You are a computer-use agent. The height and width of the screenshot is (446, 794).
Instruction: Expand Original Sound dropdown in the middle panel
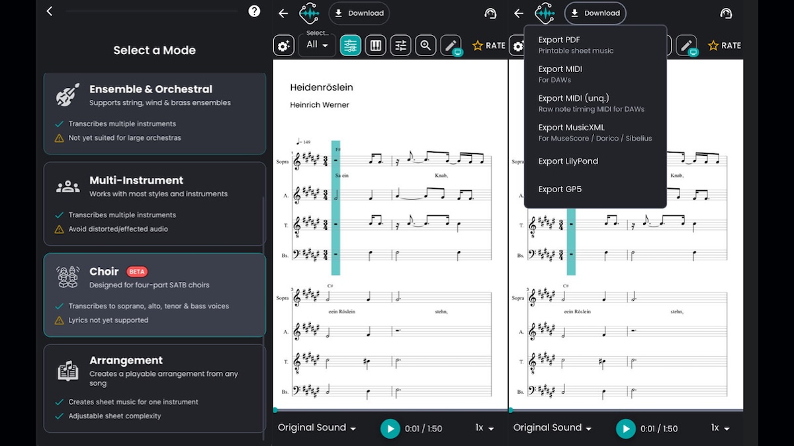tap(317, 428)
